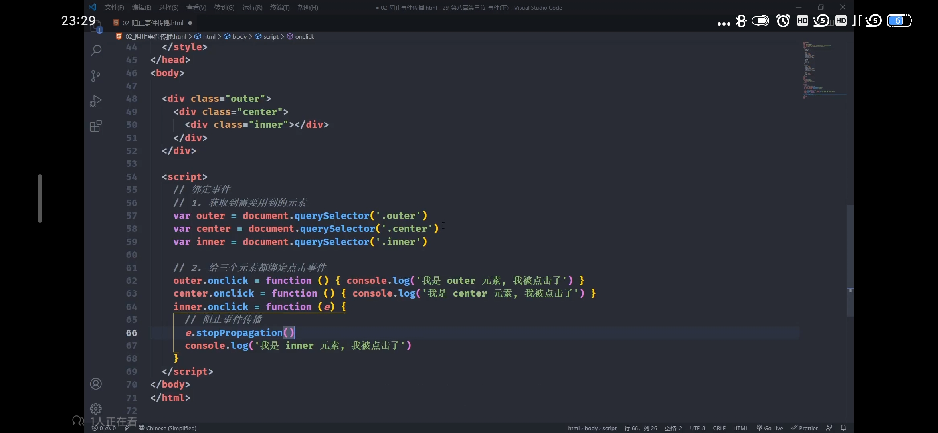Click the Go Live status bar button

coord(770,428)
